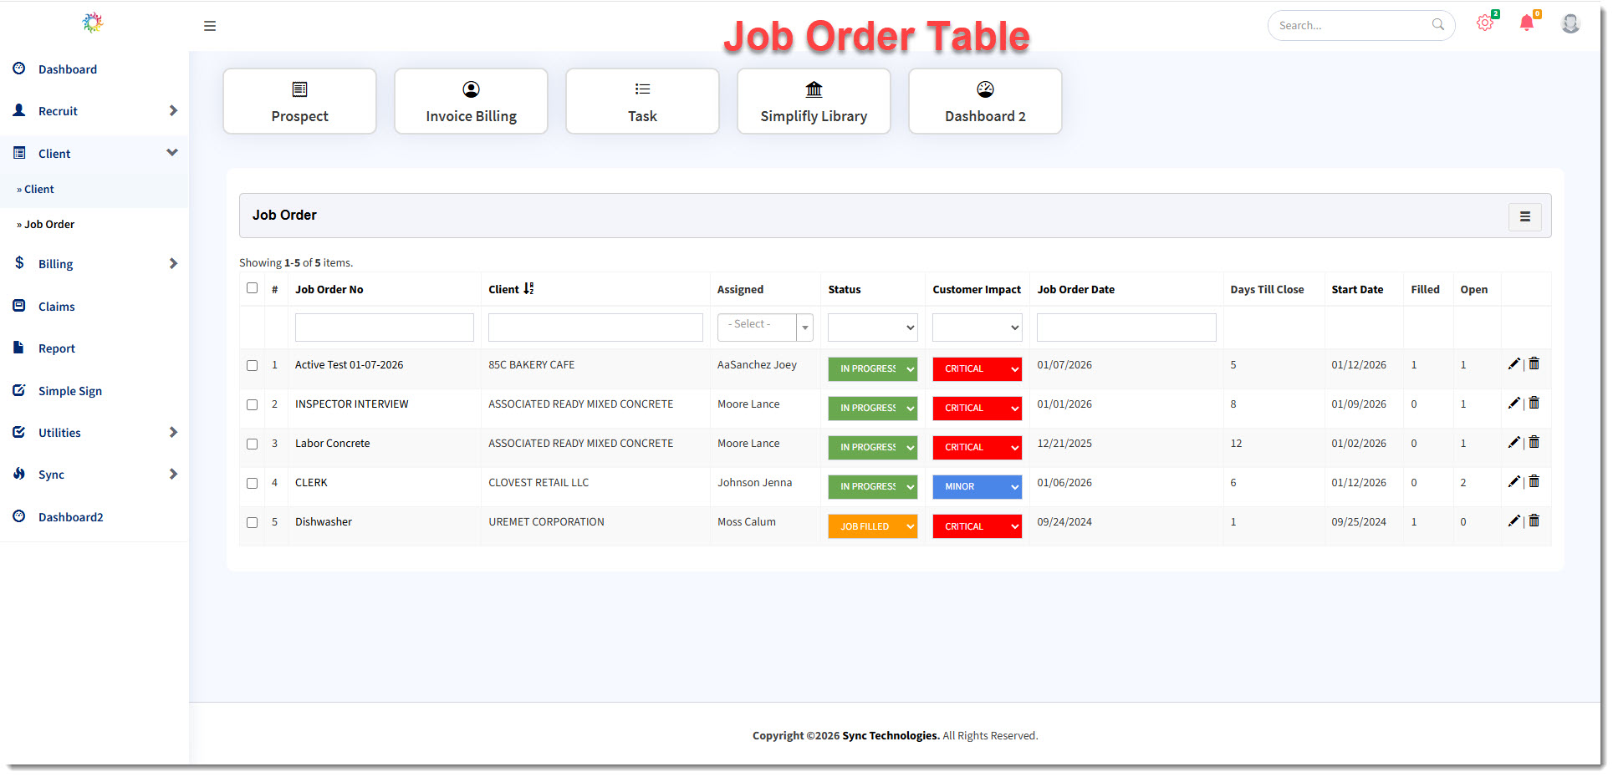Tick the checkbox for the Dishwasher row

point(252,523)
